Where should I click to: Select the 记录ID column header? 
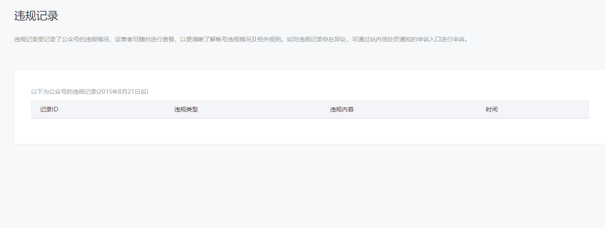(49, 109)
